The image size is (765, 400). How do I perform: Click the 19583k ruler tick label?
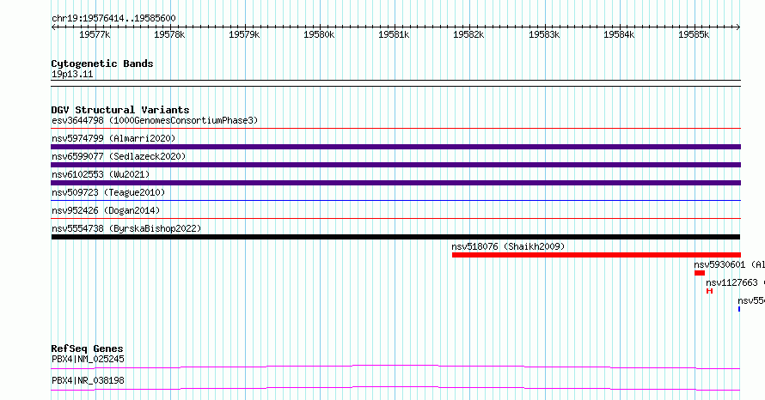tap(544, 34)
